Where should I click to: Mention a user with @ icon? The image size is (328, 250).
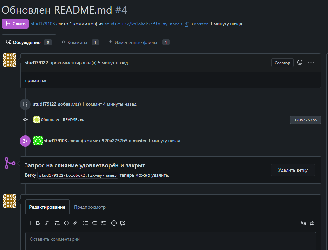click(114, 223)
